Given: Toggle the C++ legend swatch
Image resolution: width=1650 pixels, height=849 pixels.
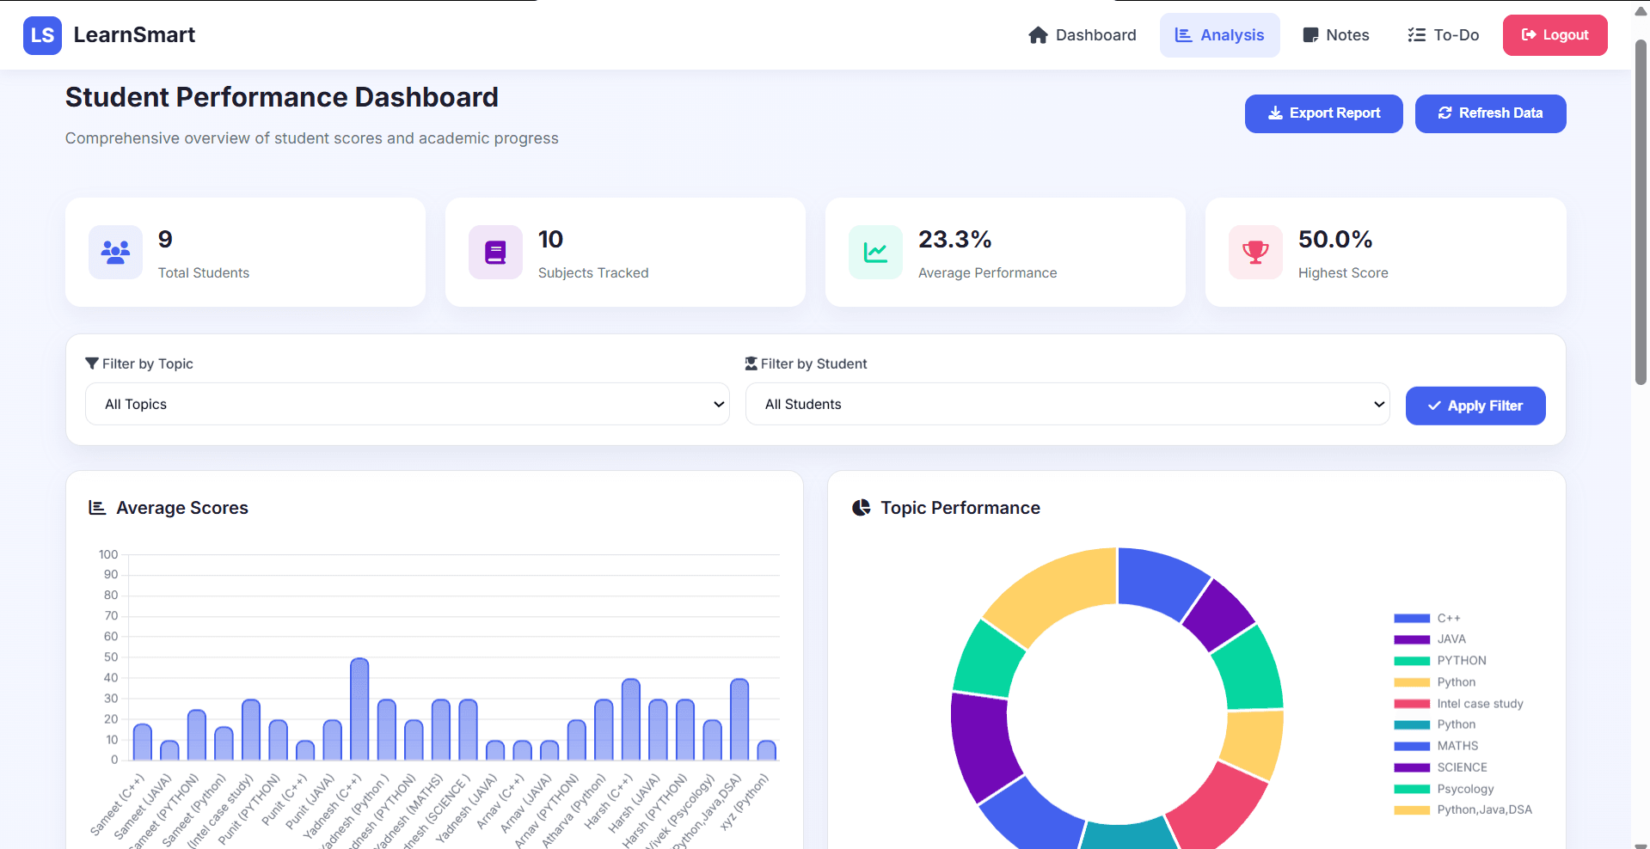Looking at the screenshot, I should click(x=1411, y=619).
